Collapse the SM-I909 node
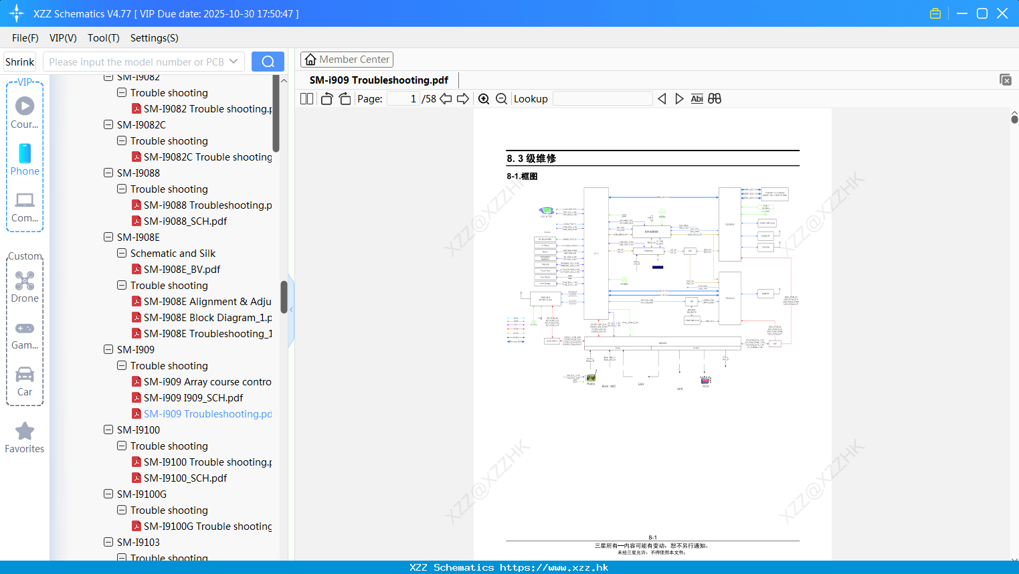Image resolution: width=1019 pixels, height=574 pixels. 108,349
